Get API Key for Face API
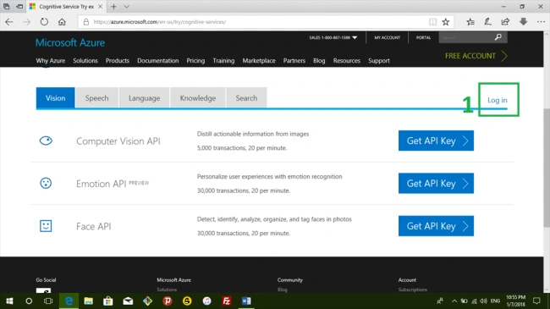Image resolution: width=550 pixels, height=309 pixels. pos(436,226)
